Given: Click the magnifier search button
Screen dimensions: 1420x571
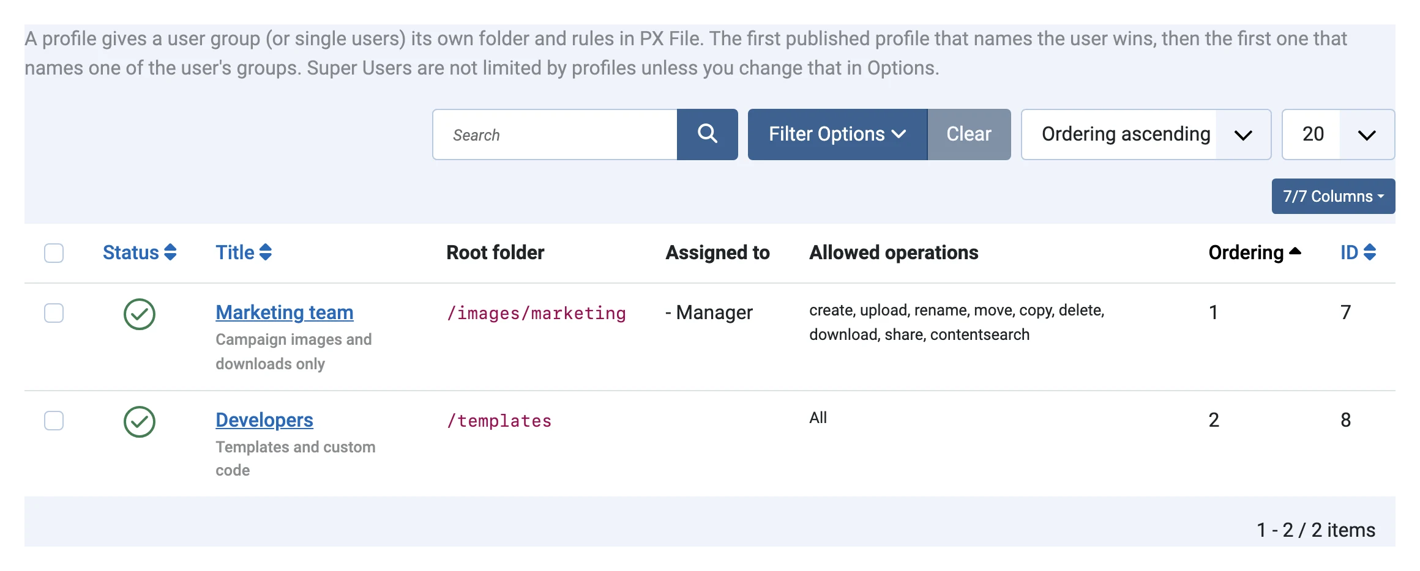Looking at the screenshot, I should coord(707,134).
